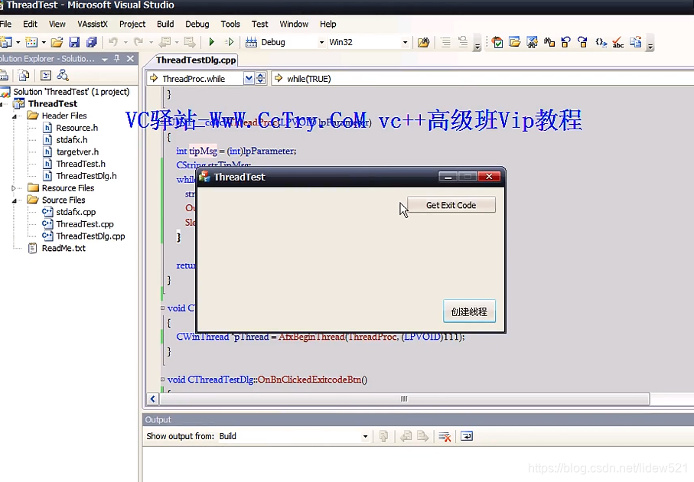Select stdafx.cpp in Source Files

[x=75, y=212]
